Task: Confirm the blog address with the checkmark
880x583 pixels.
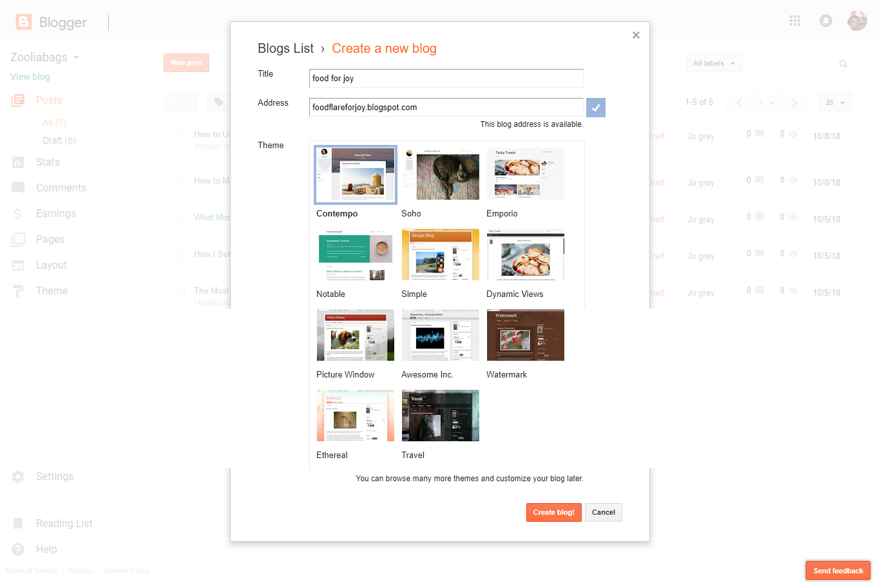Action: click(595, 107)
